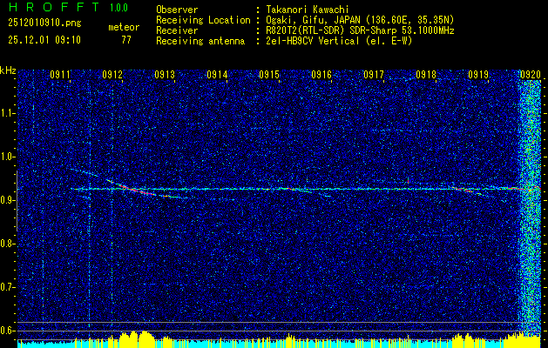The height and width of the screenshot is (348, 548).
Task: Click the kHz axis unit label
Action: click(9, 70)
